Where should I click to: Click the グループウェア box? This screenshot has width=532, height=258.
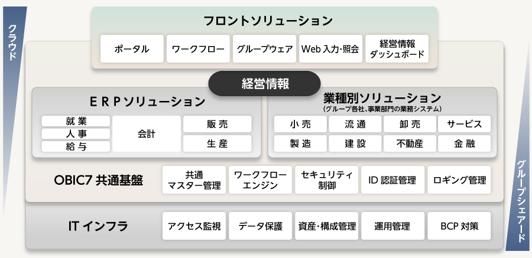coord(264,49)
